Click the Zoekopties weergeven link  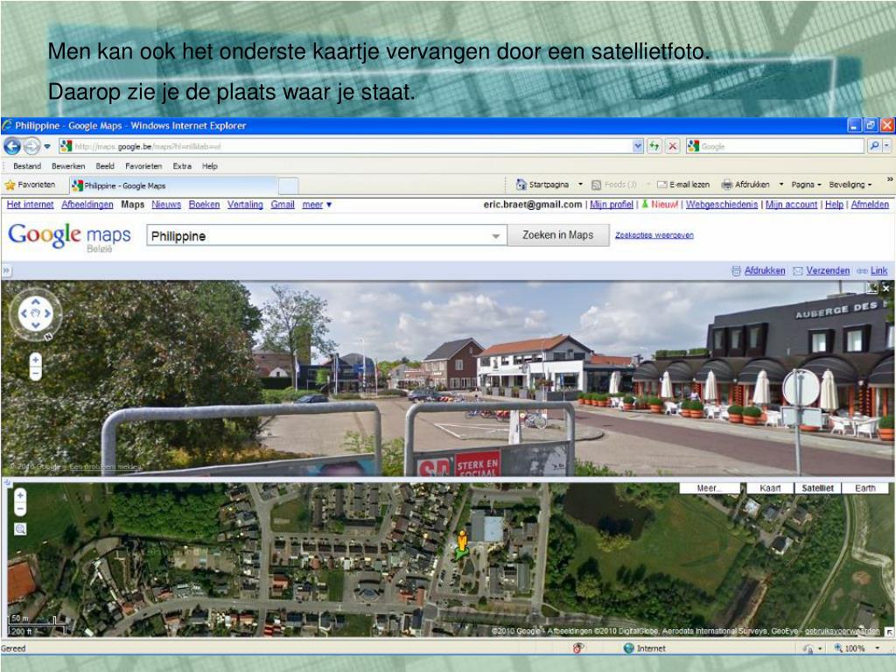(654, 234)
